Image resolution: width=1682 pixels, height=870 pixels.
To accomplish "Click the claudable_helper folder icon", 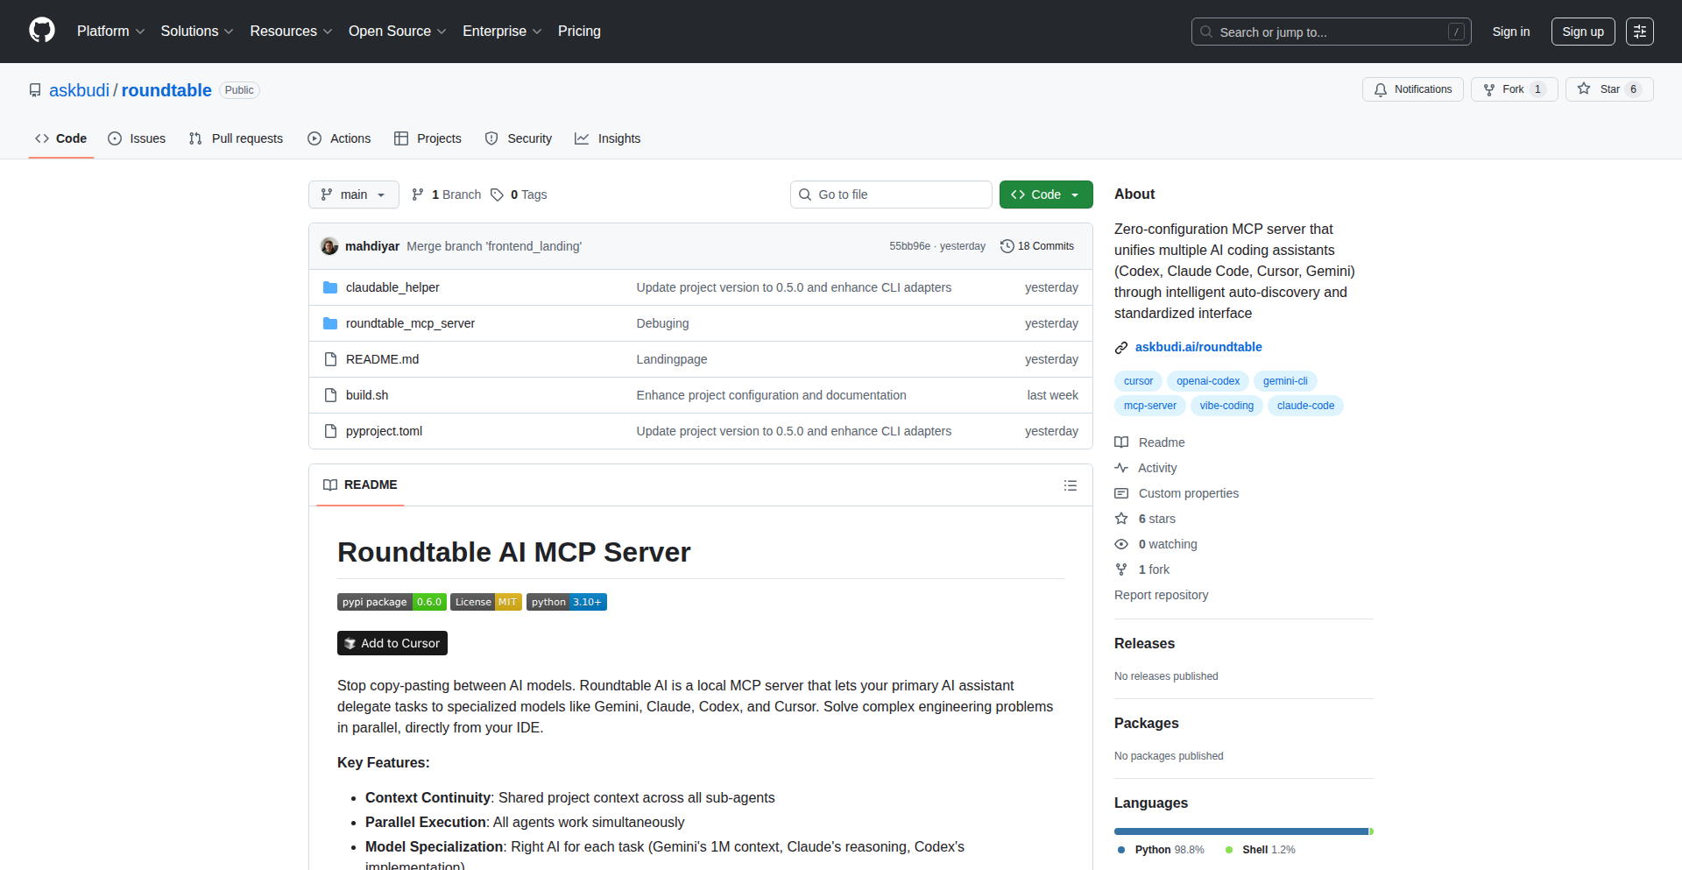I will [330, 287].
